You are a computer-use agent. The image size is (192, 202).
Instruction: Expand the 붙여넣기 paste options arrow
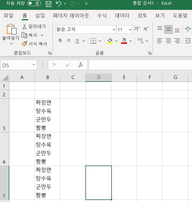(11, 44)
